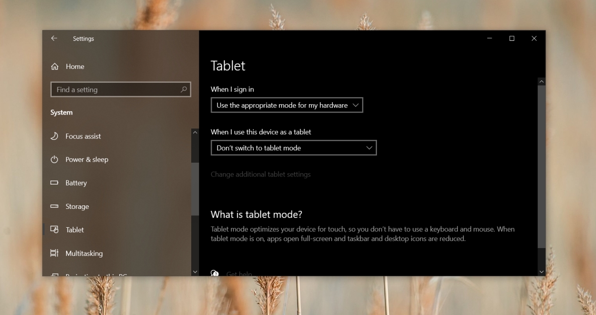Select the Multitasking icon
Viewport: 596px width, 315px height.
click(x=55, y=253)
